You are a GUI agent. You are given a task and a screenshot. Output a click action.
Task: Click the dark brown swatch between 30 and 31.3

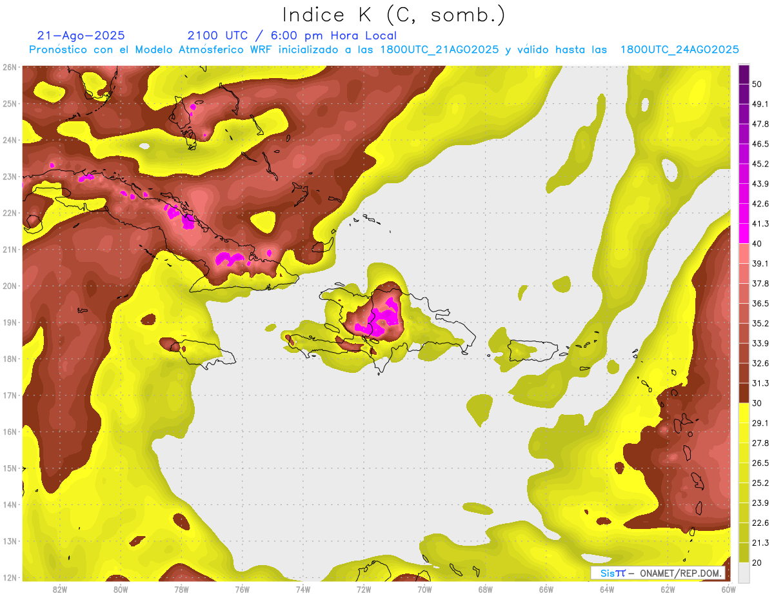[744, 393]
